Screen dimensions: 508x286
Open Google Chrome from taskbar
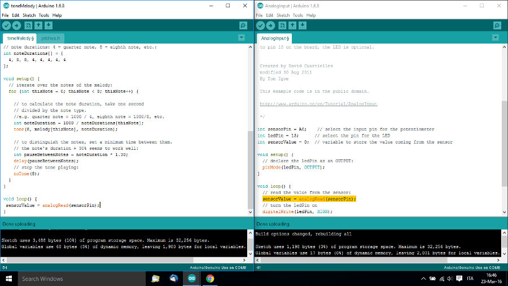(210, 279)
